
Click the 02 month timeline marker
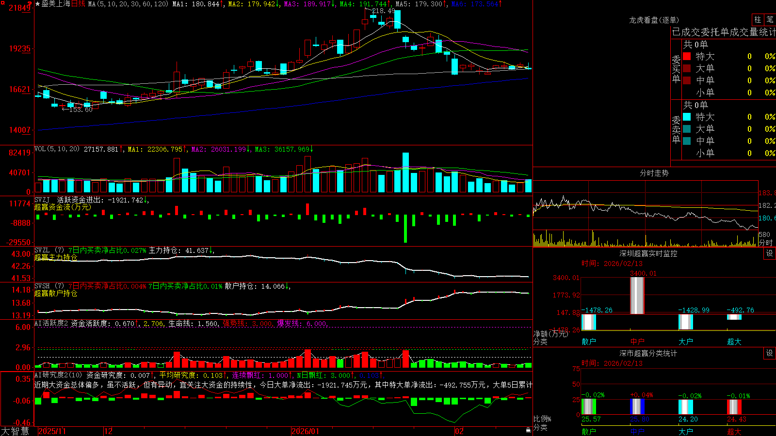tap(459, 431)
